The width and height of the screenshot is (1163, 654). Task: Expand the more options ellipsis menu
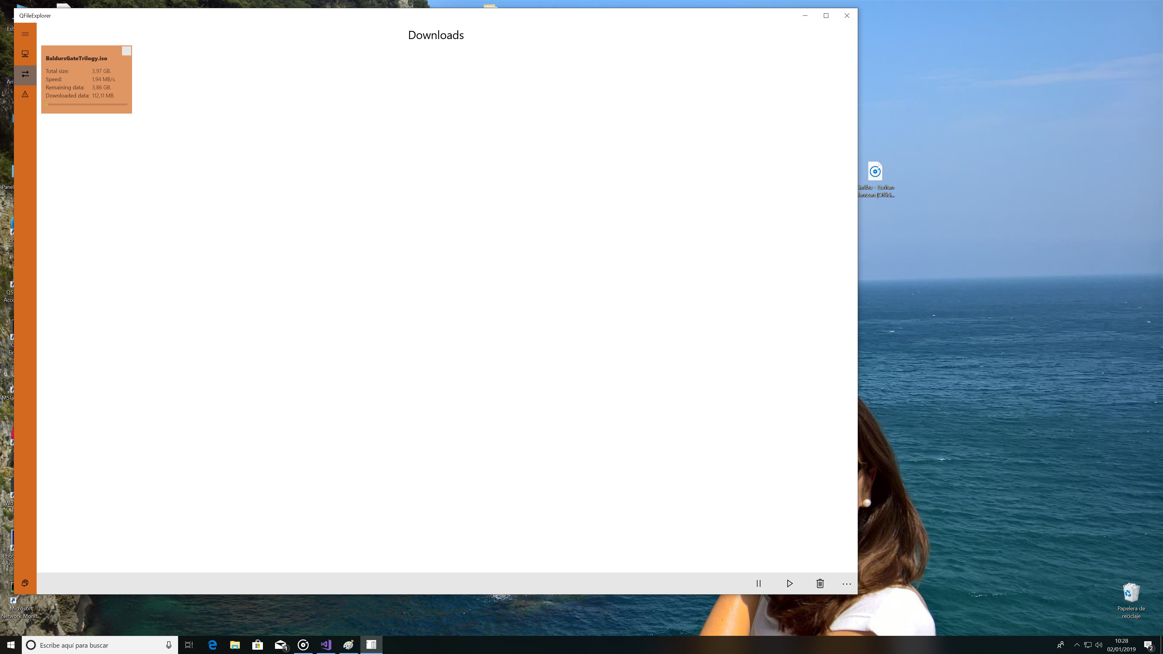coord(847,583)
